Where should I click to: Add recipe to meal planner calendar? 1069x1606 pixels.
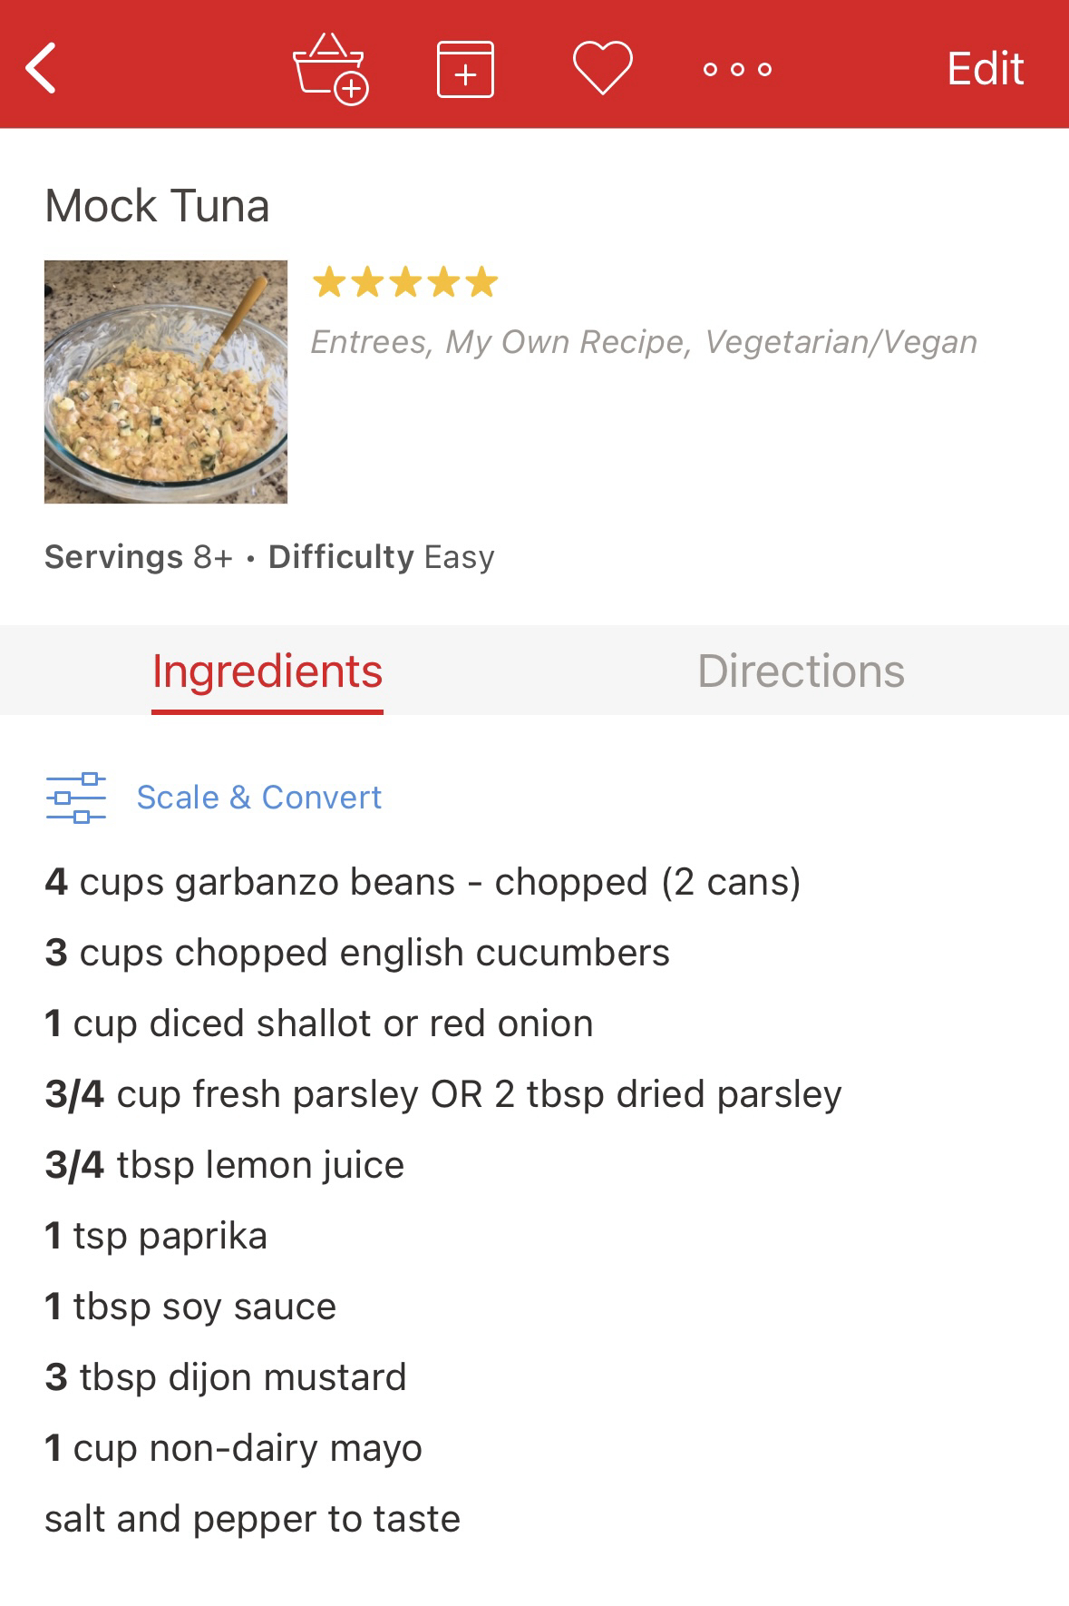click(x=465, y=69)
